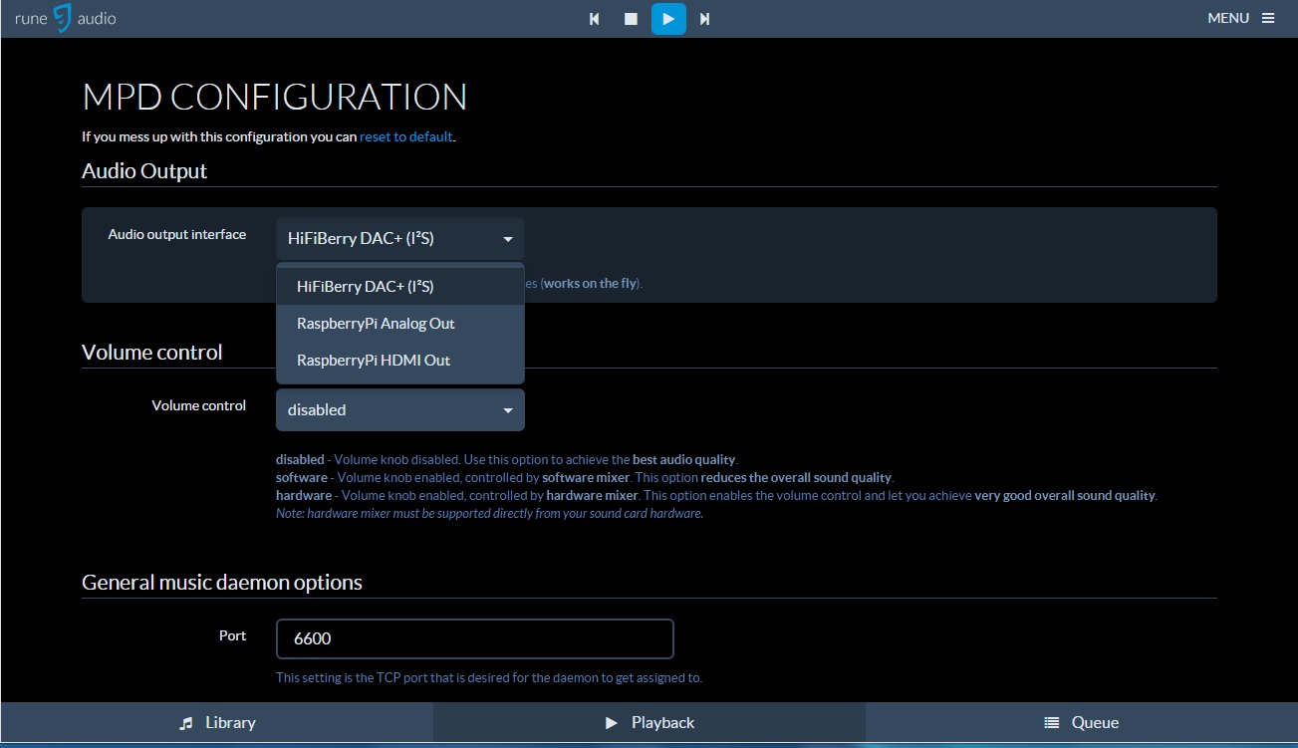The width and height of the screenshot is (1298, 748).
Task: Switch to the Library tab
Action: 217,723
